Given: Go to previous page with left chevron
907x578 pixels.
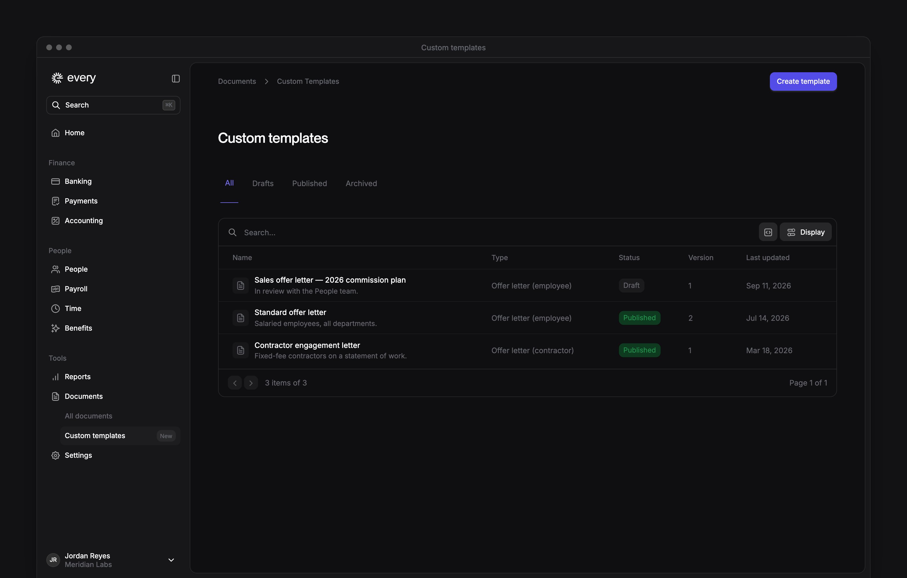Looking at the screenshot, I should (235, 383).
